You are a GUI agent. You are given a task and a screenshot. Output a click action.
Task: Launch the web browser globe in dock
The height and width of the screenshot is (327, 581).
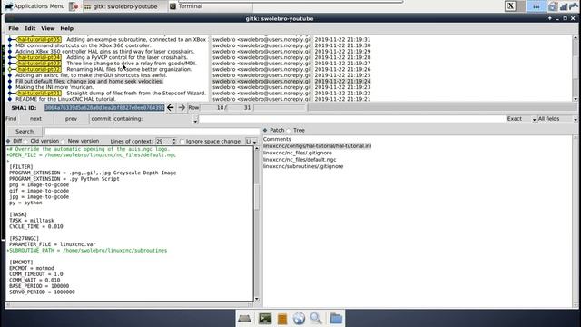pos(299,319)
